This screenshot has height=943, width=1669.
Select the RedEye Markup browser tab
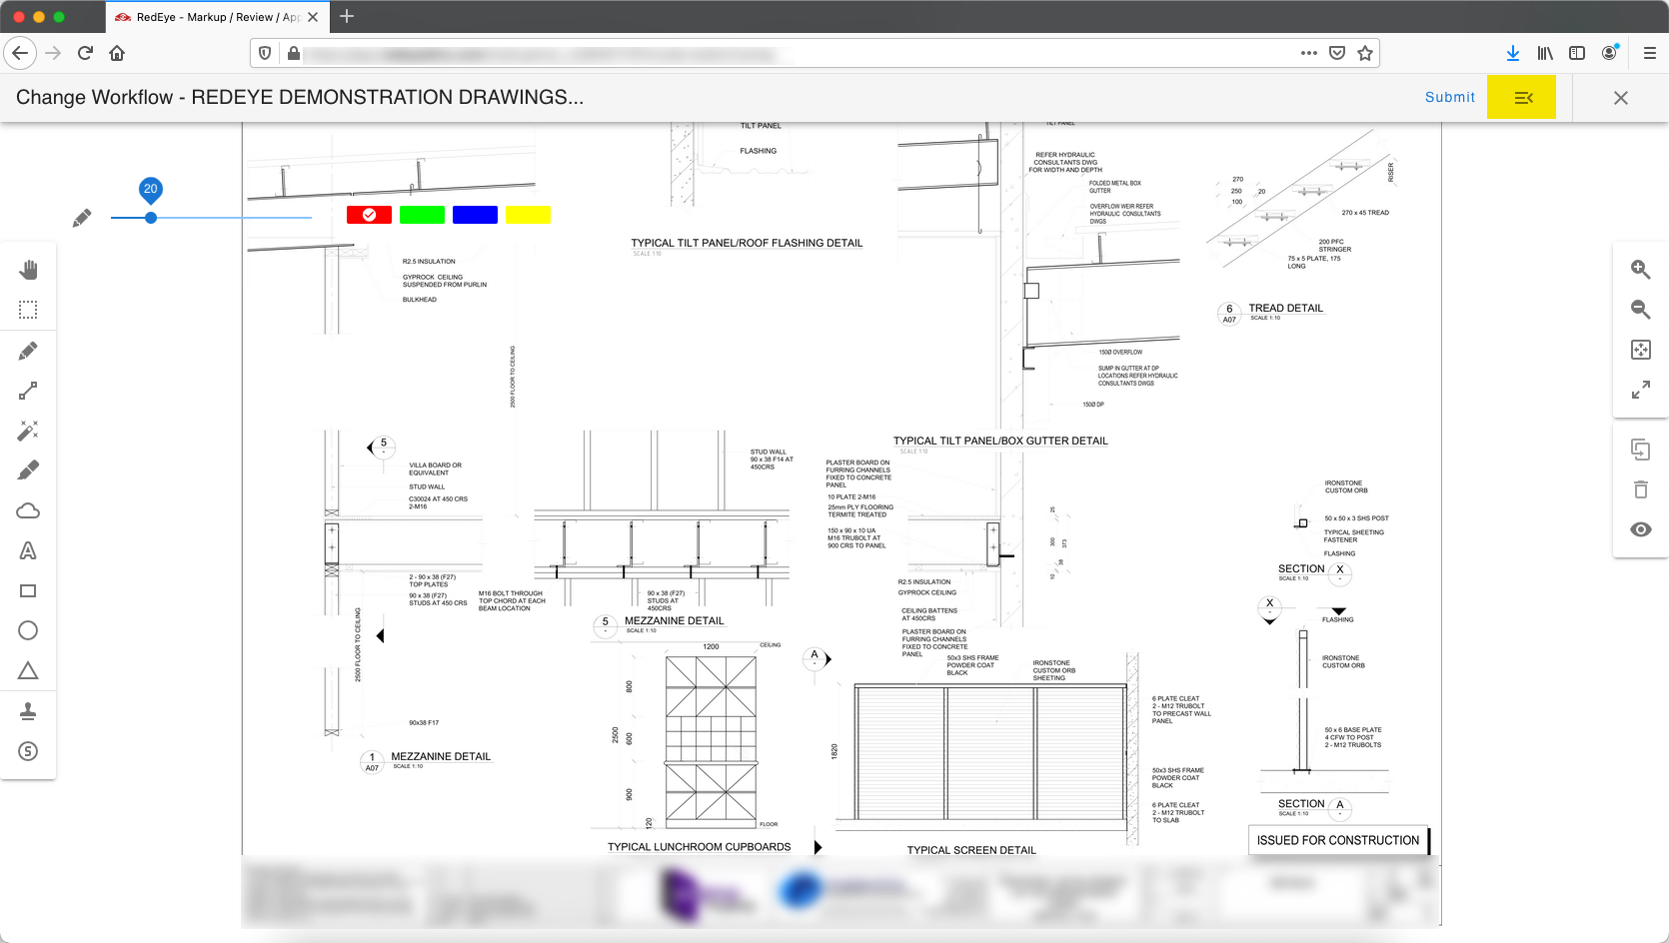tap(217, 17)
